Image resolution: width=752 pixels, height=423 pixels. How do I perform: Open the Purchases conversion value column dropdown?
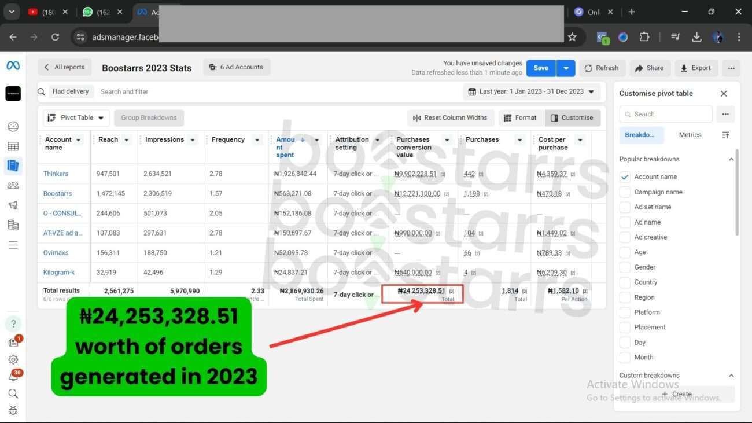pos(447,139)
